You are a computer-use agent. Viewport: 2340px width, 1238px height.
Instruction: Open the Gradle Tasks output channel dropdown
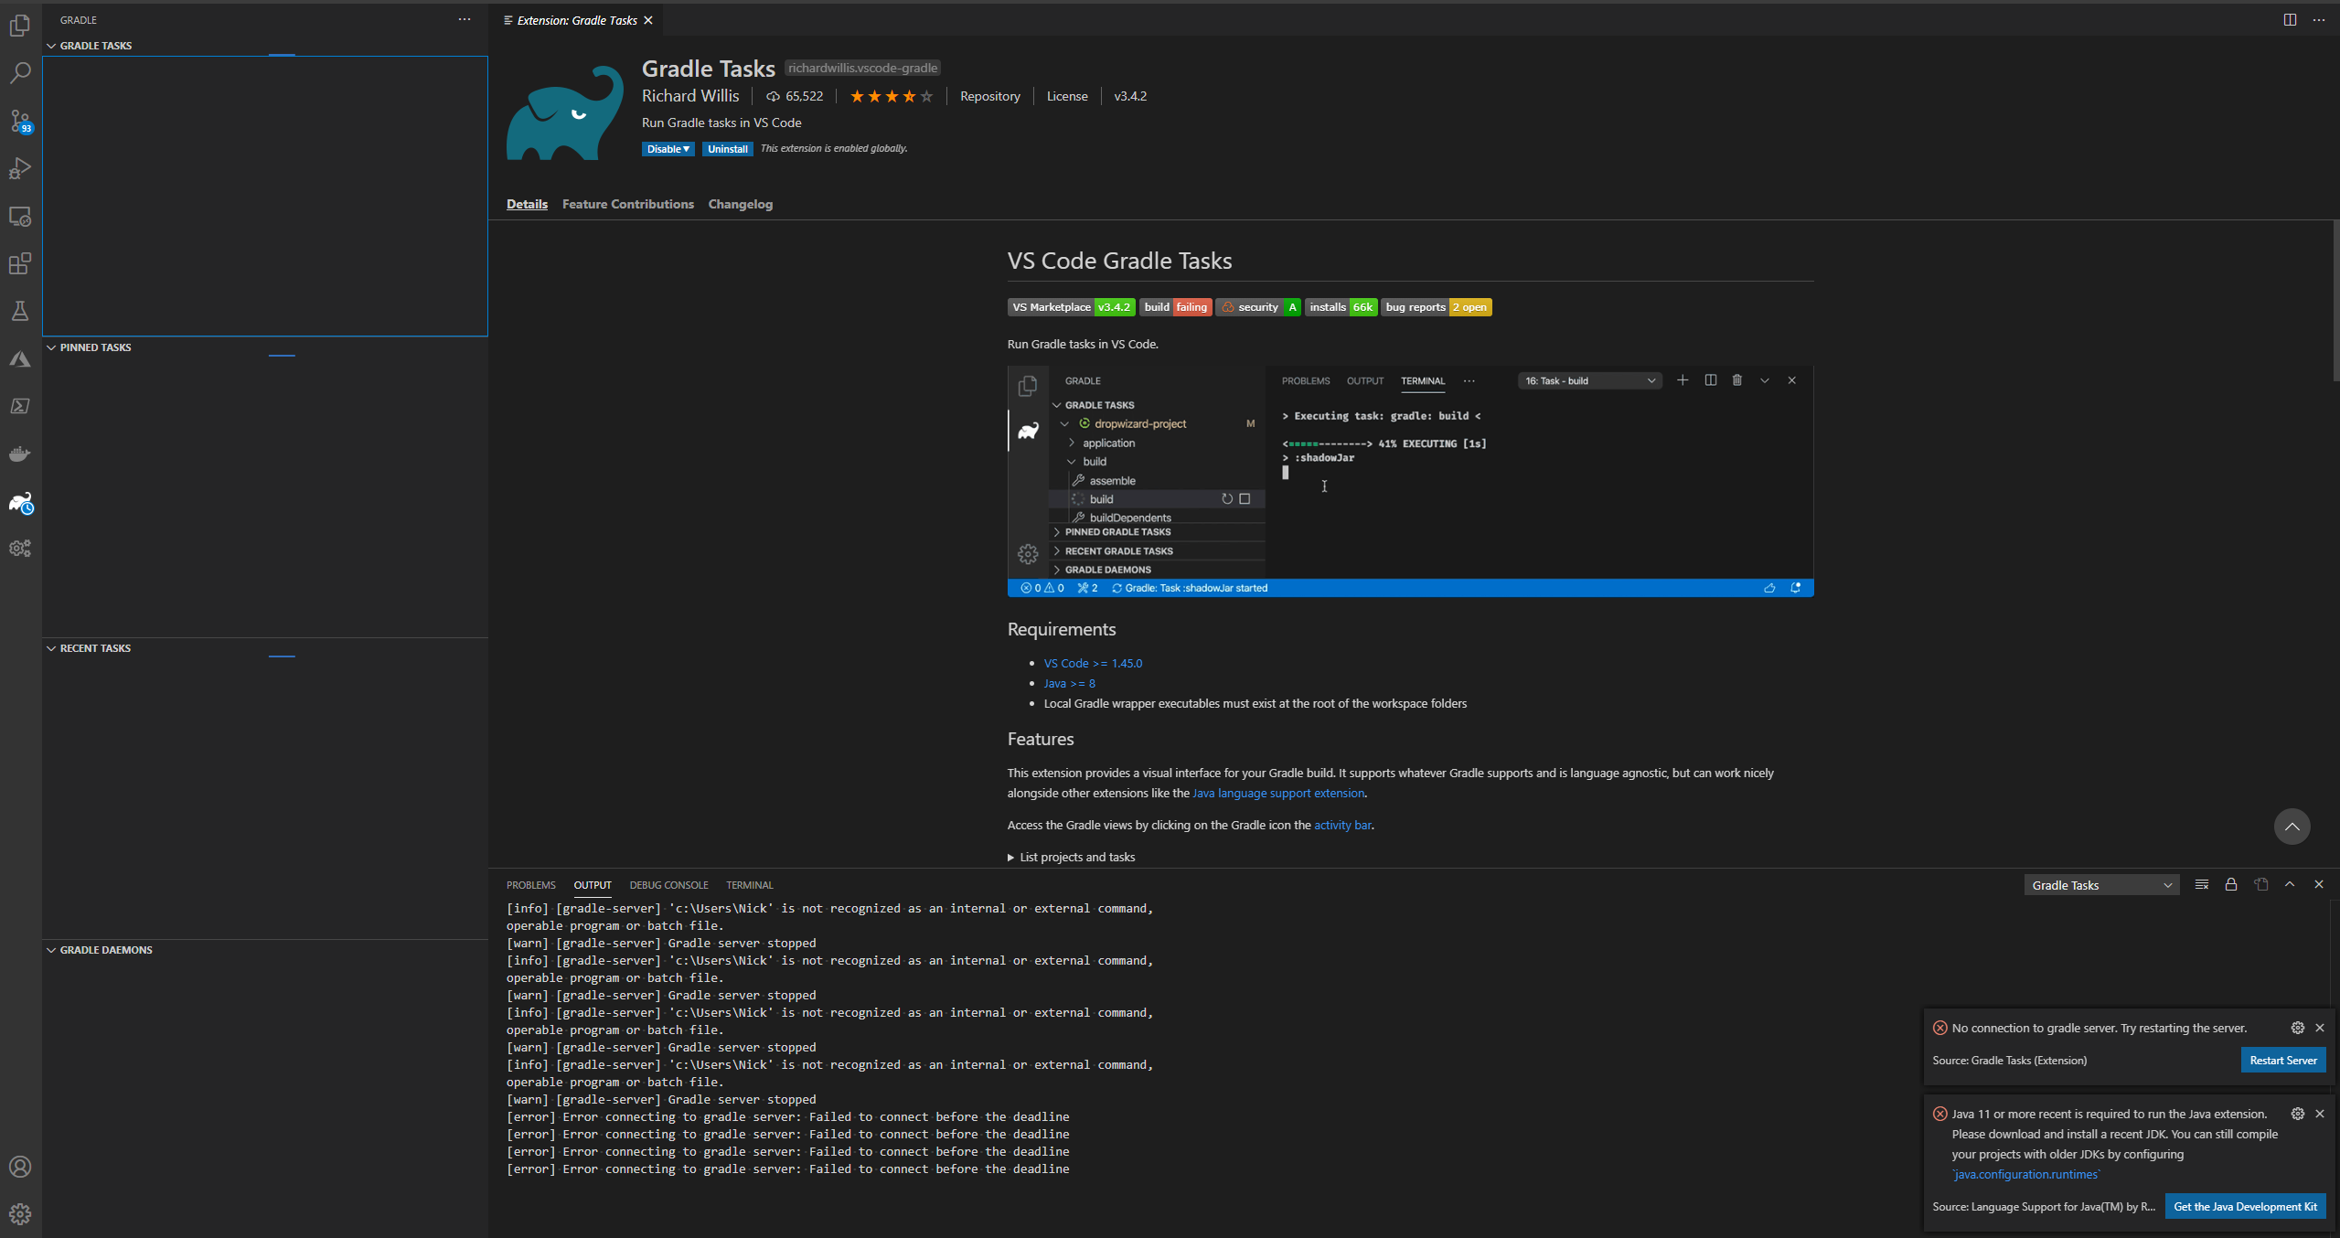2100,884
